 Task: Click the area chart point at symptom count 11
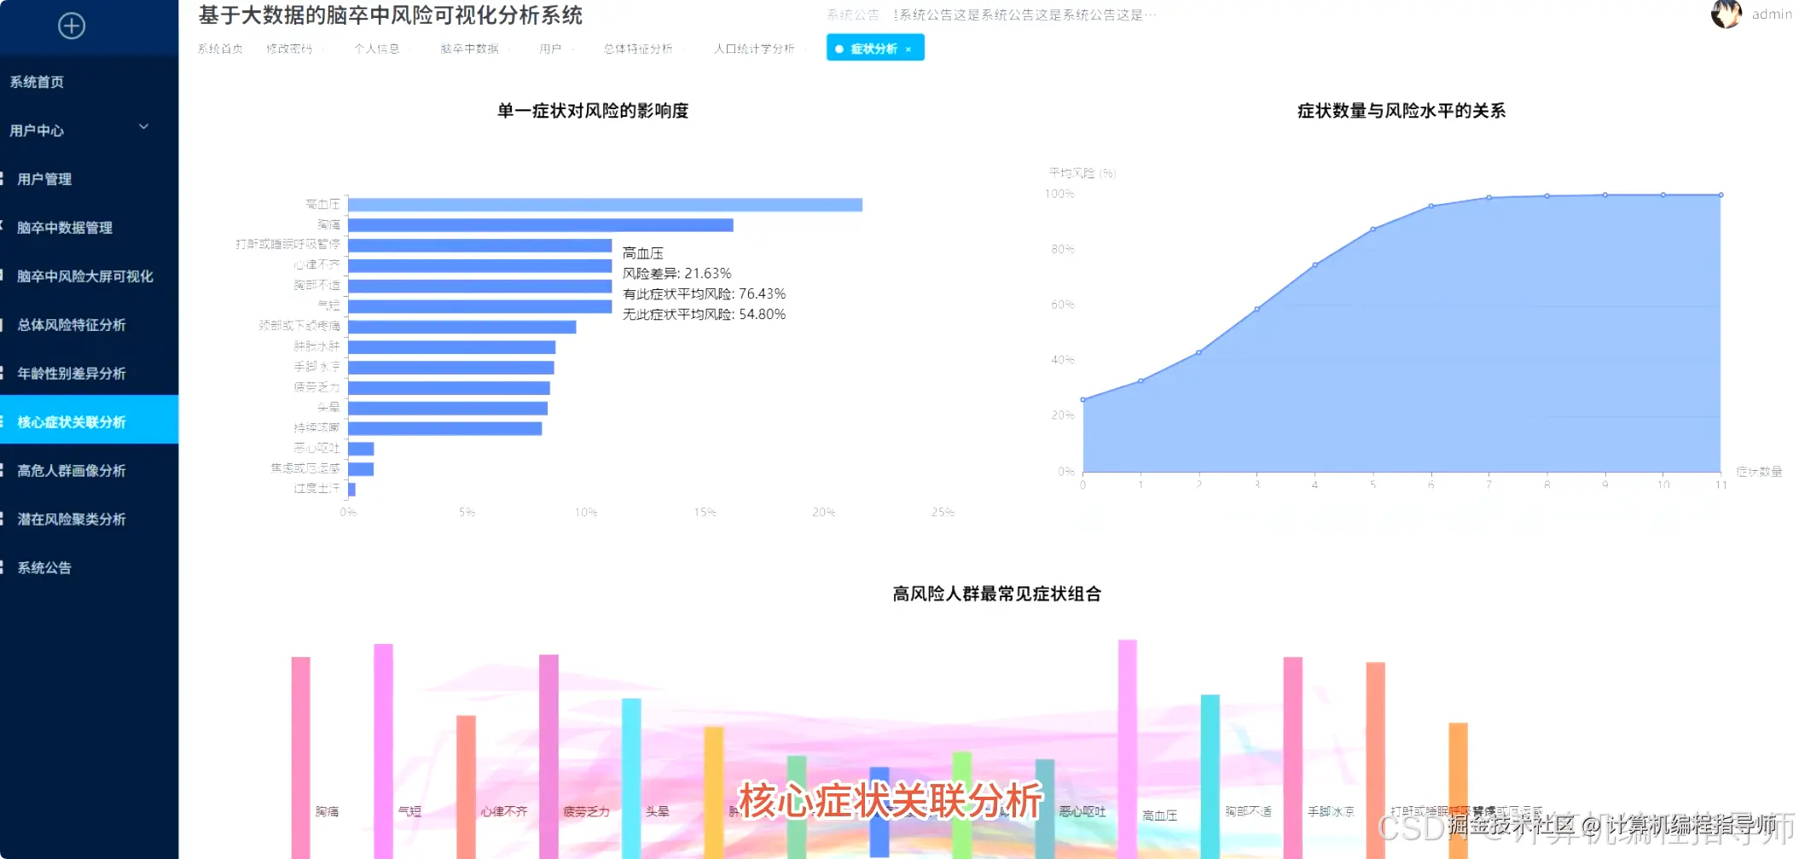tap(1721, 194)
